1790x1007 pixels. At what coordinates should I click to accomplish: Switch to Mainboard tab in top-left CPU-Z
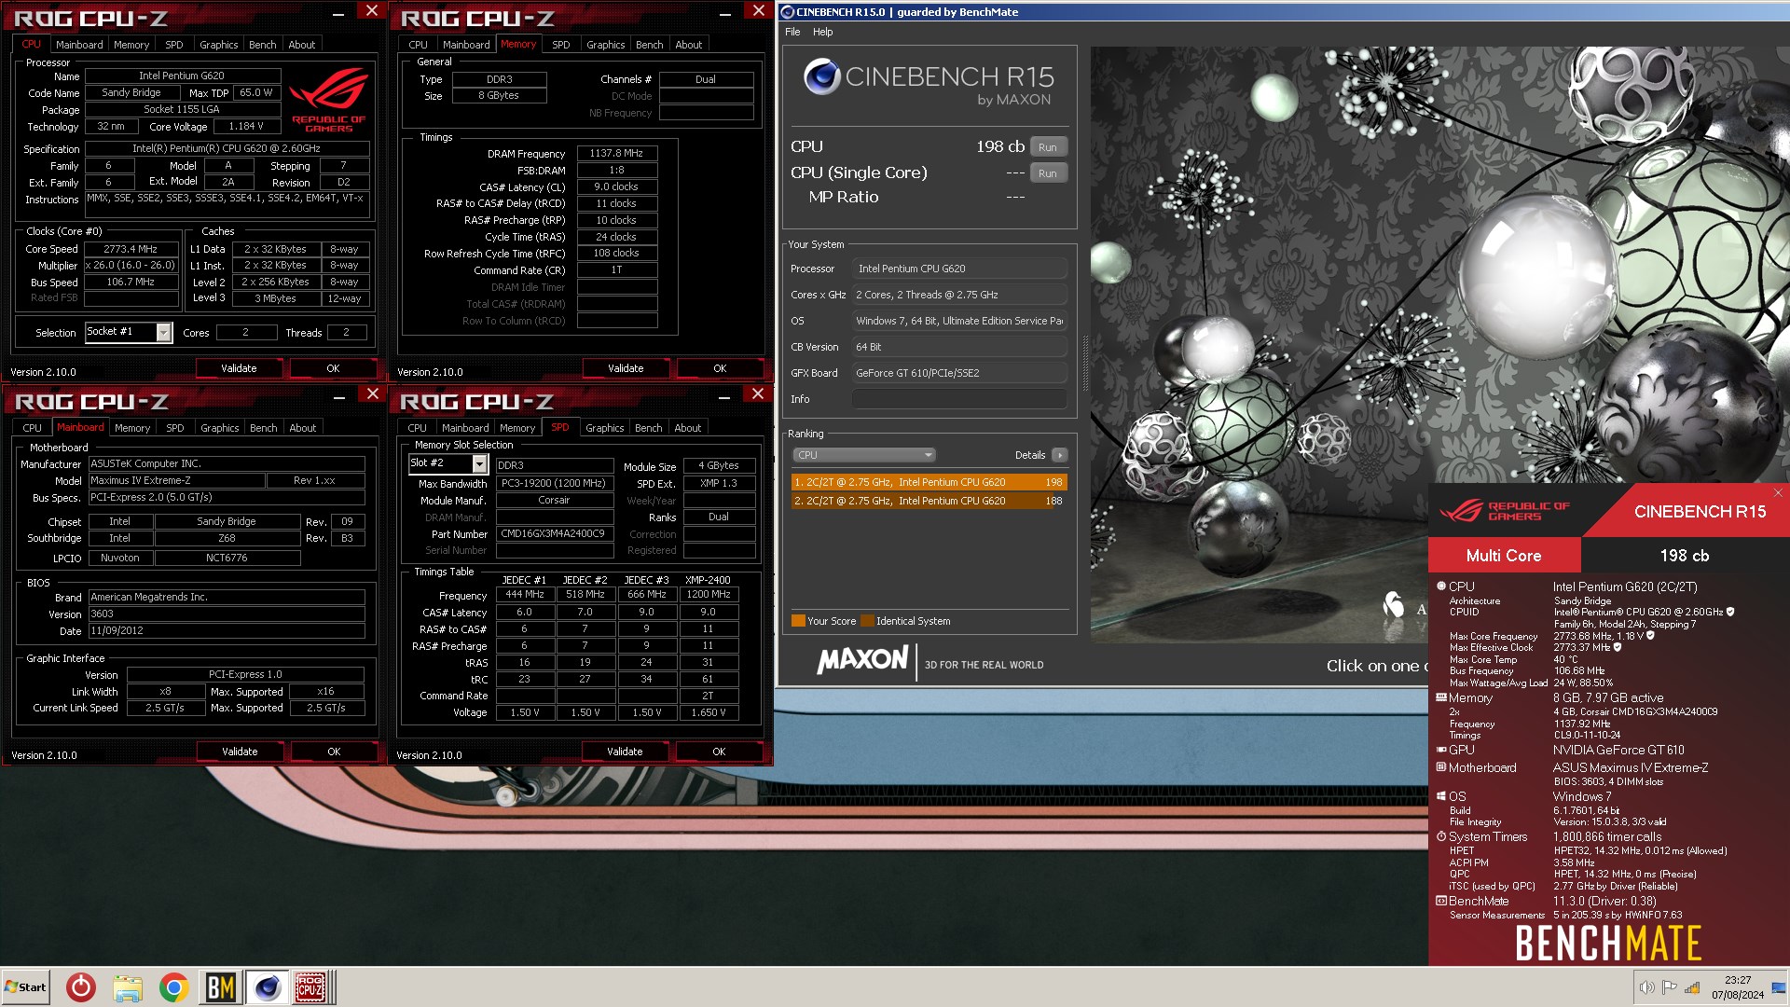coord(79,45)
